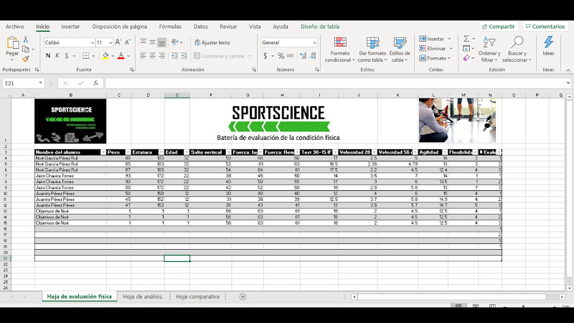
Task: Center text horizontally
Action: [152, 56]
